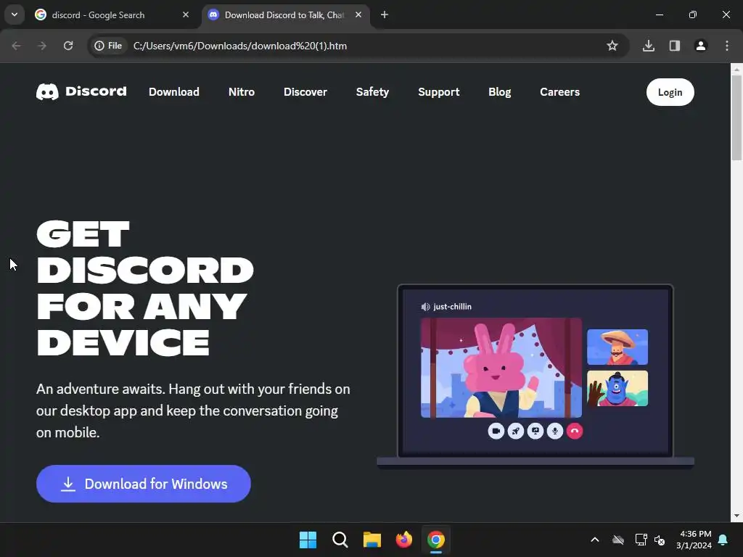Image resolution: width=743 pixels, height=557 pixels.
Task: Open the Safety nav link
Action: point(372,92)
